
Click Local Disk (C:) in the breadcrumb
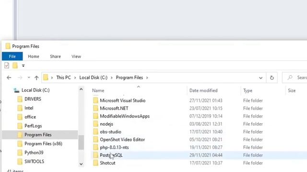pyautogui.click(x=94, y=77)
